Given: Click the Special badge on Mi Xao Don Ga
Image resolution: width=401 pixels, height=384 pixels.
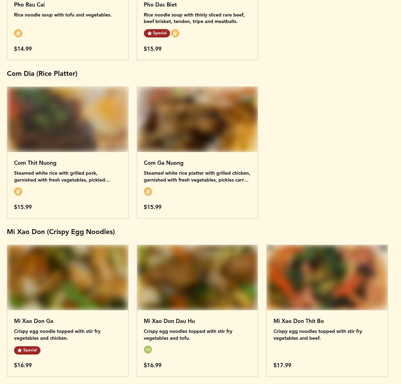Looking at the screenshot, I should pyautogui.click(x=27, y=350).
